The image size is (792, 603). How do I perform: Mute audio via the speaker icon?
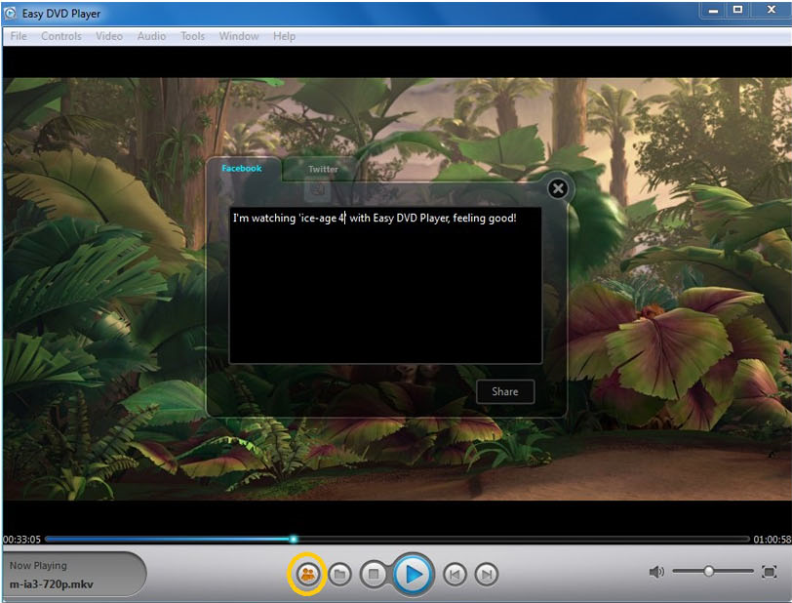pyautogui.click(x=657, y=572)
